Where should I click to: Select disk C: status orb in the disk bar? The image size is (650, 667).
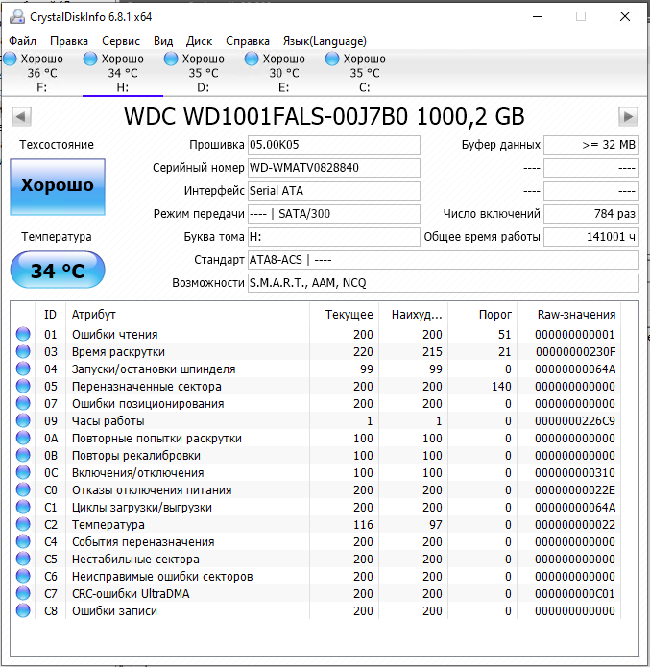pyautogui.click(x=332, y=59)
